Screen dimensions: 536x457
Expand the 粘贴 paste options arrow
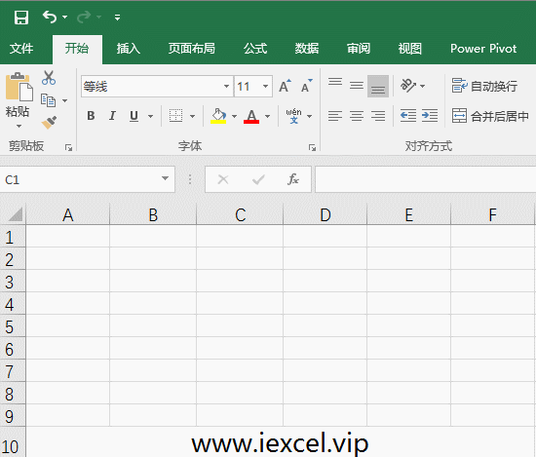point(19,126)
